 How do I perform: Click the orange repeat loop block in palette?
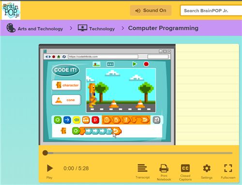pos(141,120)
